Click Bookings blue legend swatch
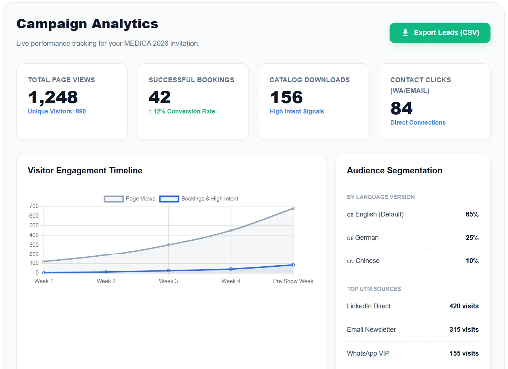This screenshot has width=508, height=369. [169, 199]
